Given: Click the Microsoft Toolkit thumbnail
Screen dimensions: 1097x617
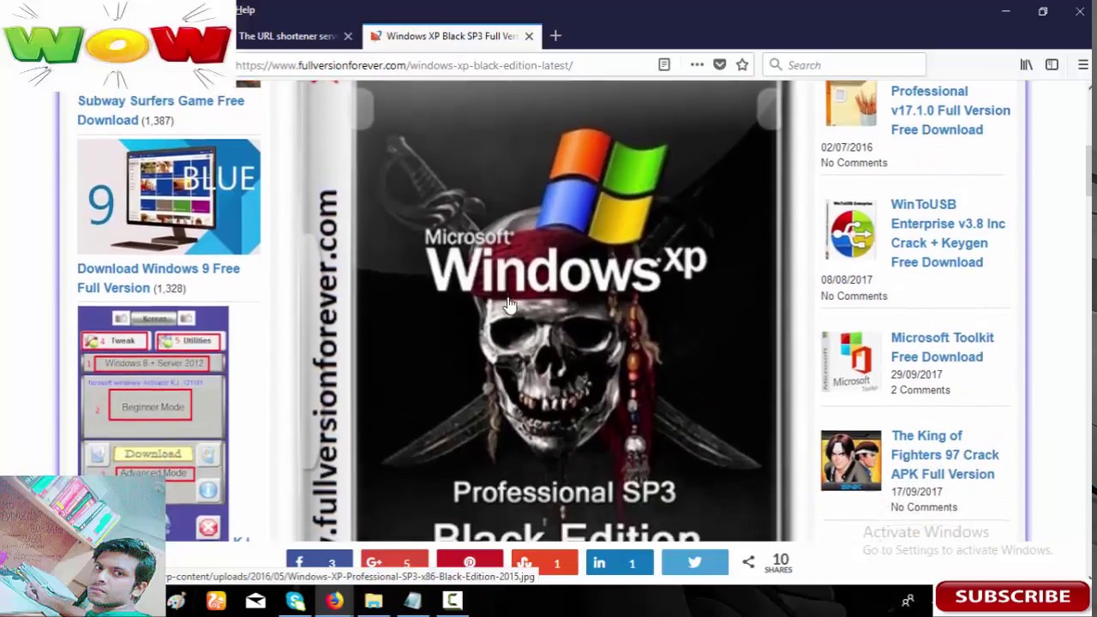Looking at the screenshot, I should coord(851,361).
